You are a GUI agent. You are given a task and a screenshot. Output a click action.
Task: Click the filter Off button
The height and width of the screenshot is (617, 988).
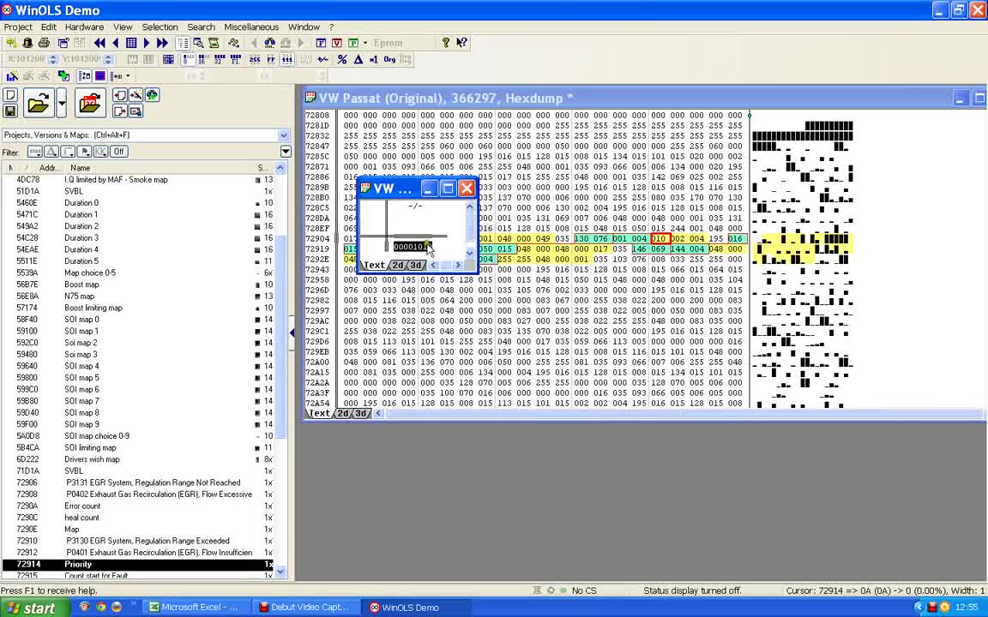[118, 152]
